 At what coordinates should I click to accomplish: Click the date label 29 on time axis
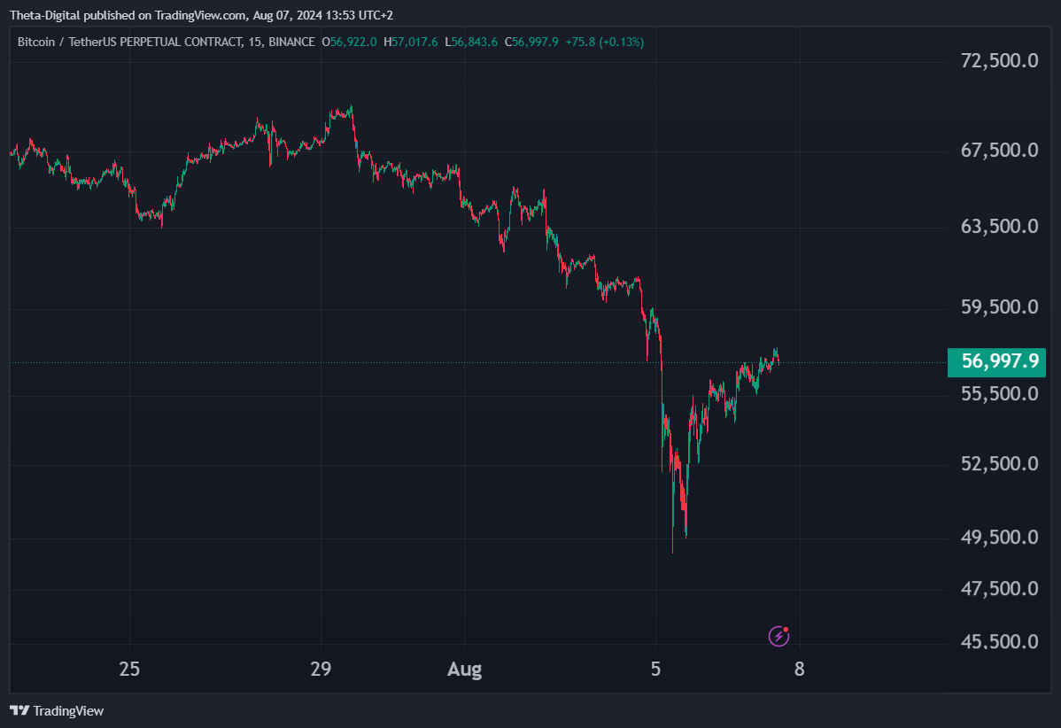pos(321,670)
